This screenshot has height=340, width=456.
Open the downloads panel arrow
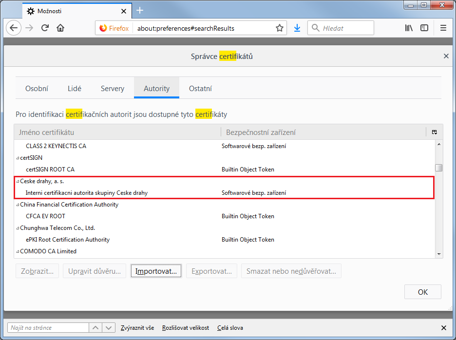(x=297, y=28)
